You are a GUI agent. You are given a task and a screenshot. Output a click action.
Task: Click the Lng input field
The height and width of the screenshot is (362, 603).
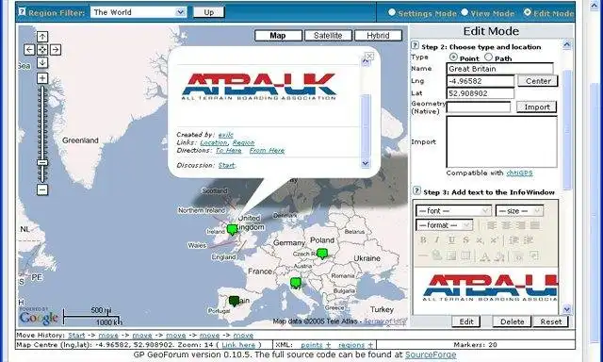click(x=480, y=81)
